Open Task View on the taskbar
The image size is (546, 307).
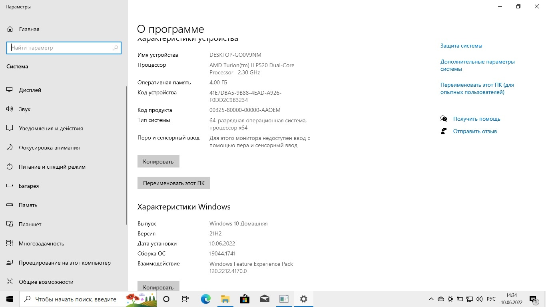pyautogui.click(x=185, y=299)
